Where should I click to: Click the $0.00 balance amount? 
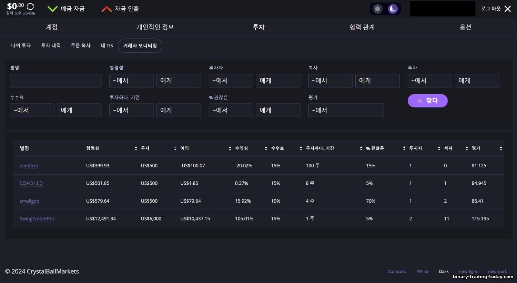[16, 6]
